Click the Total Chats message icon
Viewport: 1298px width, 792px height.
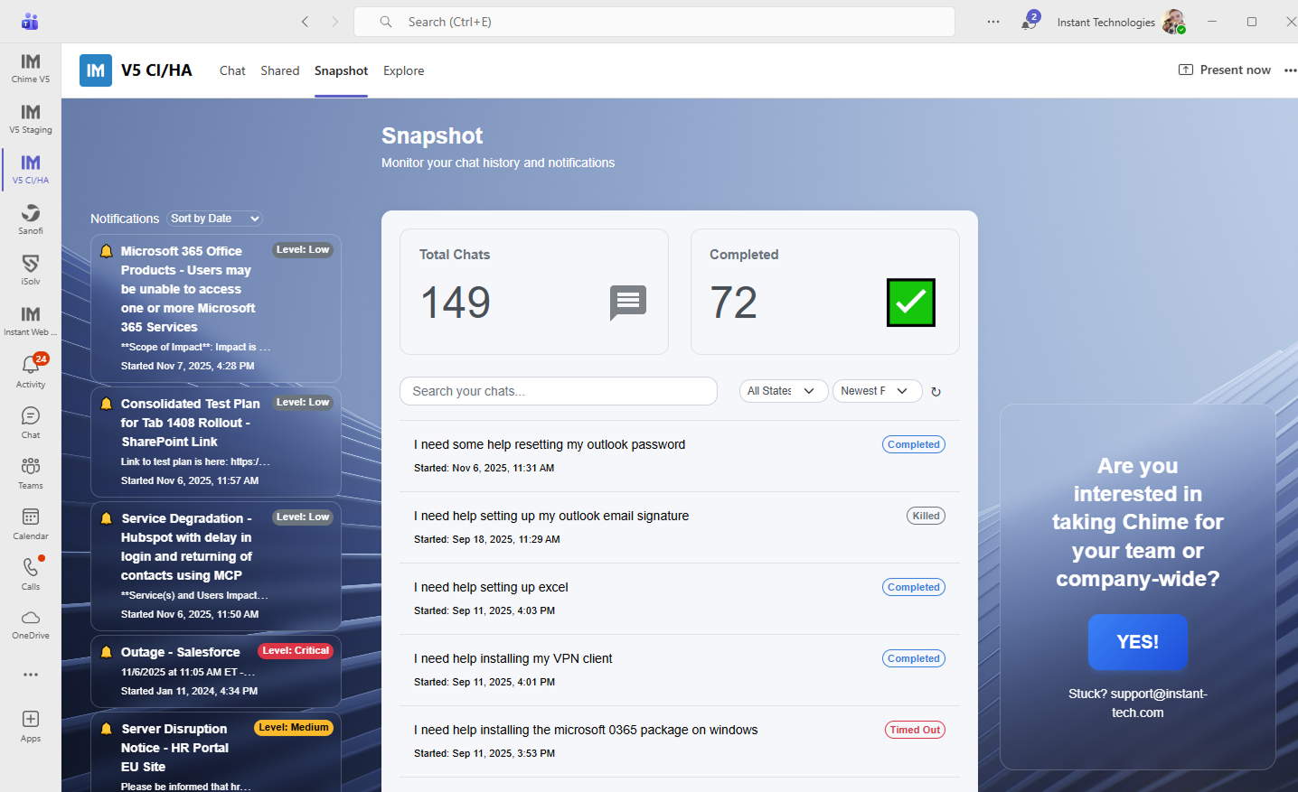pyautogui.click(x=628, y=303)
